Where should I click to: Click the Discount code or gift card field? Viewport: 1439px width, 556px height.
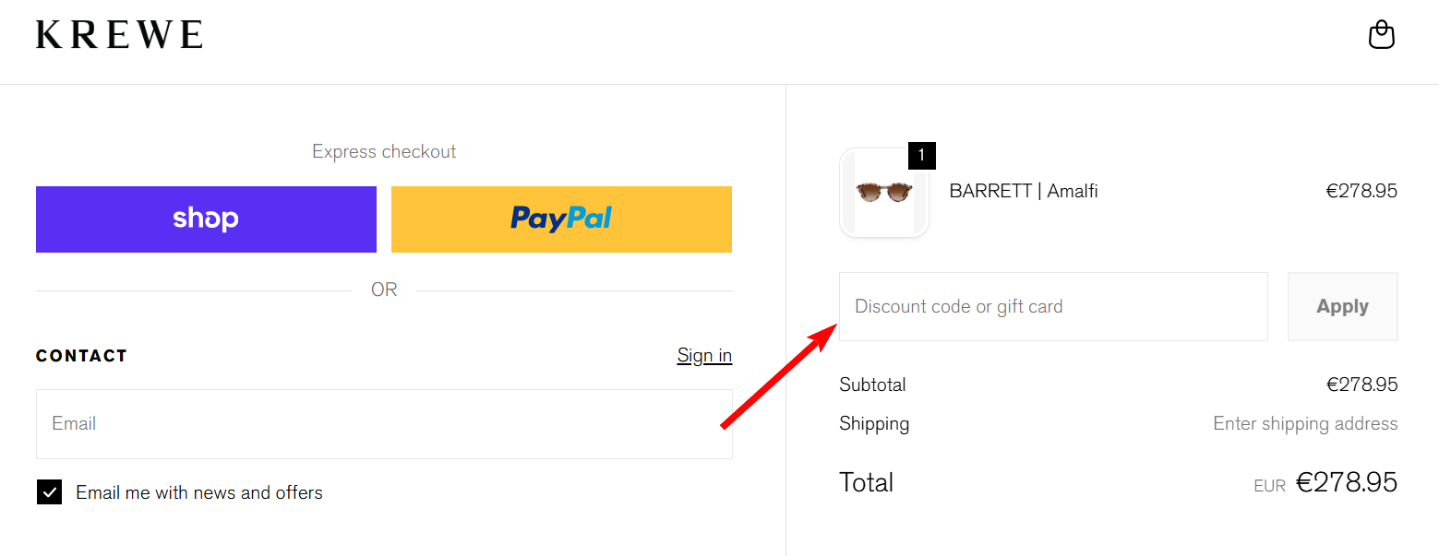coord(1052,306)
